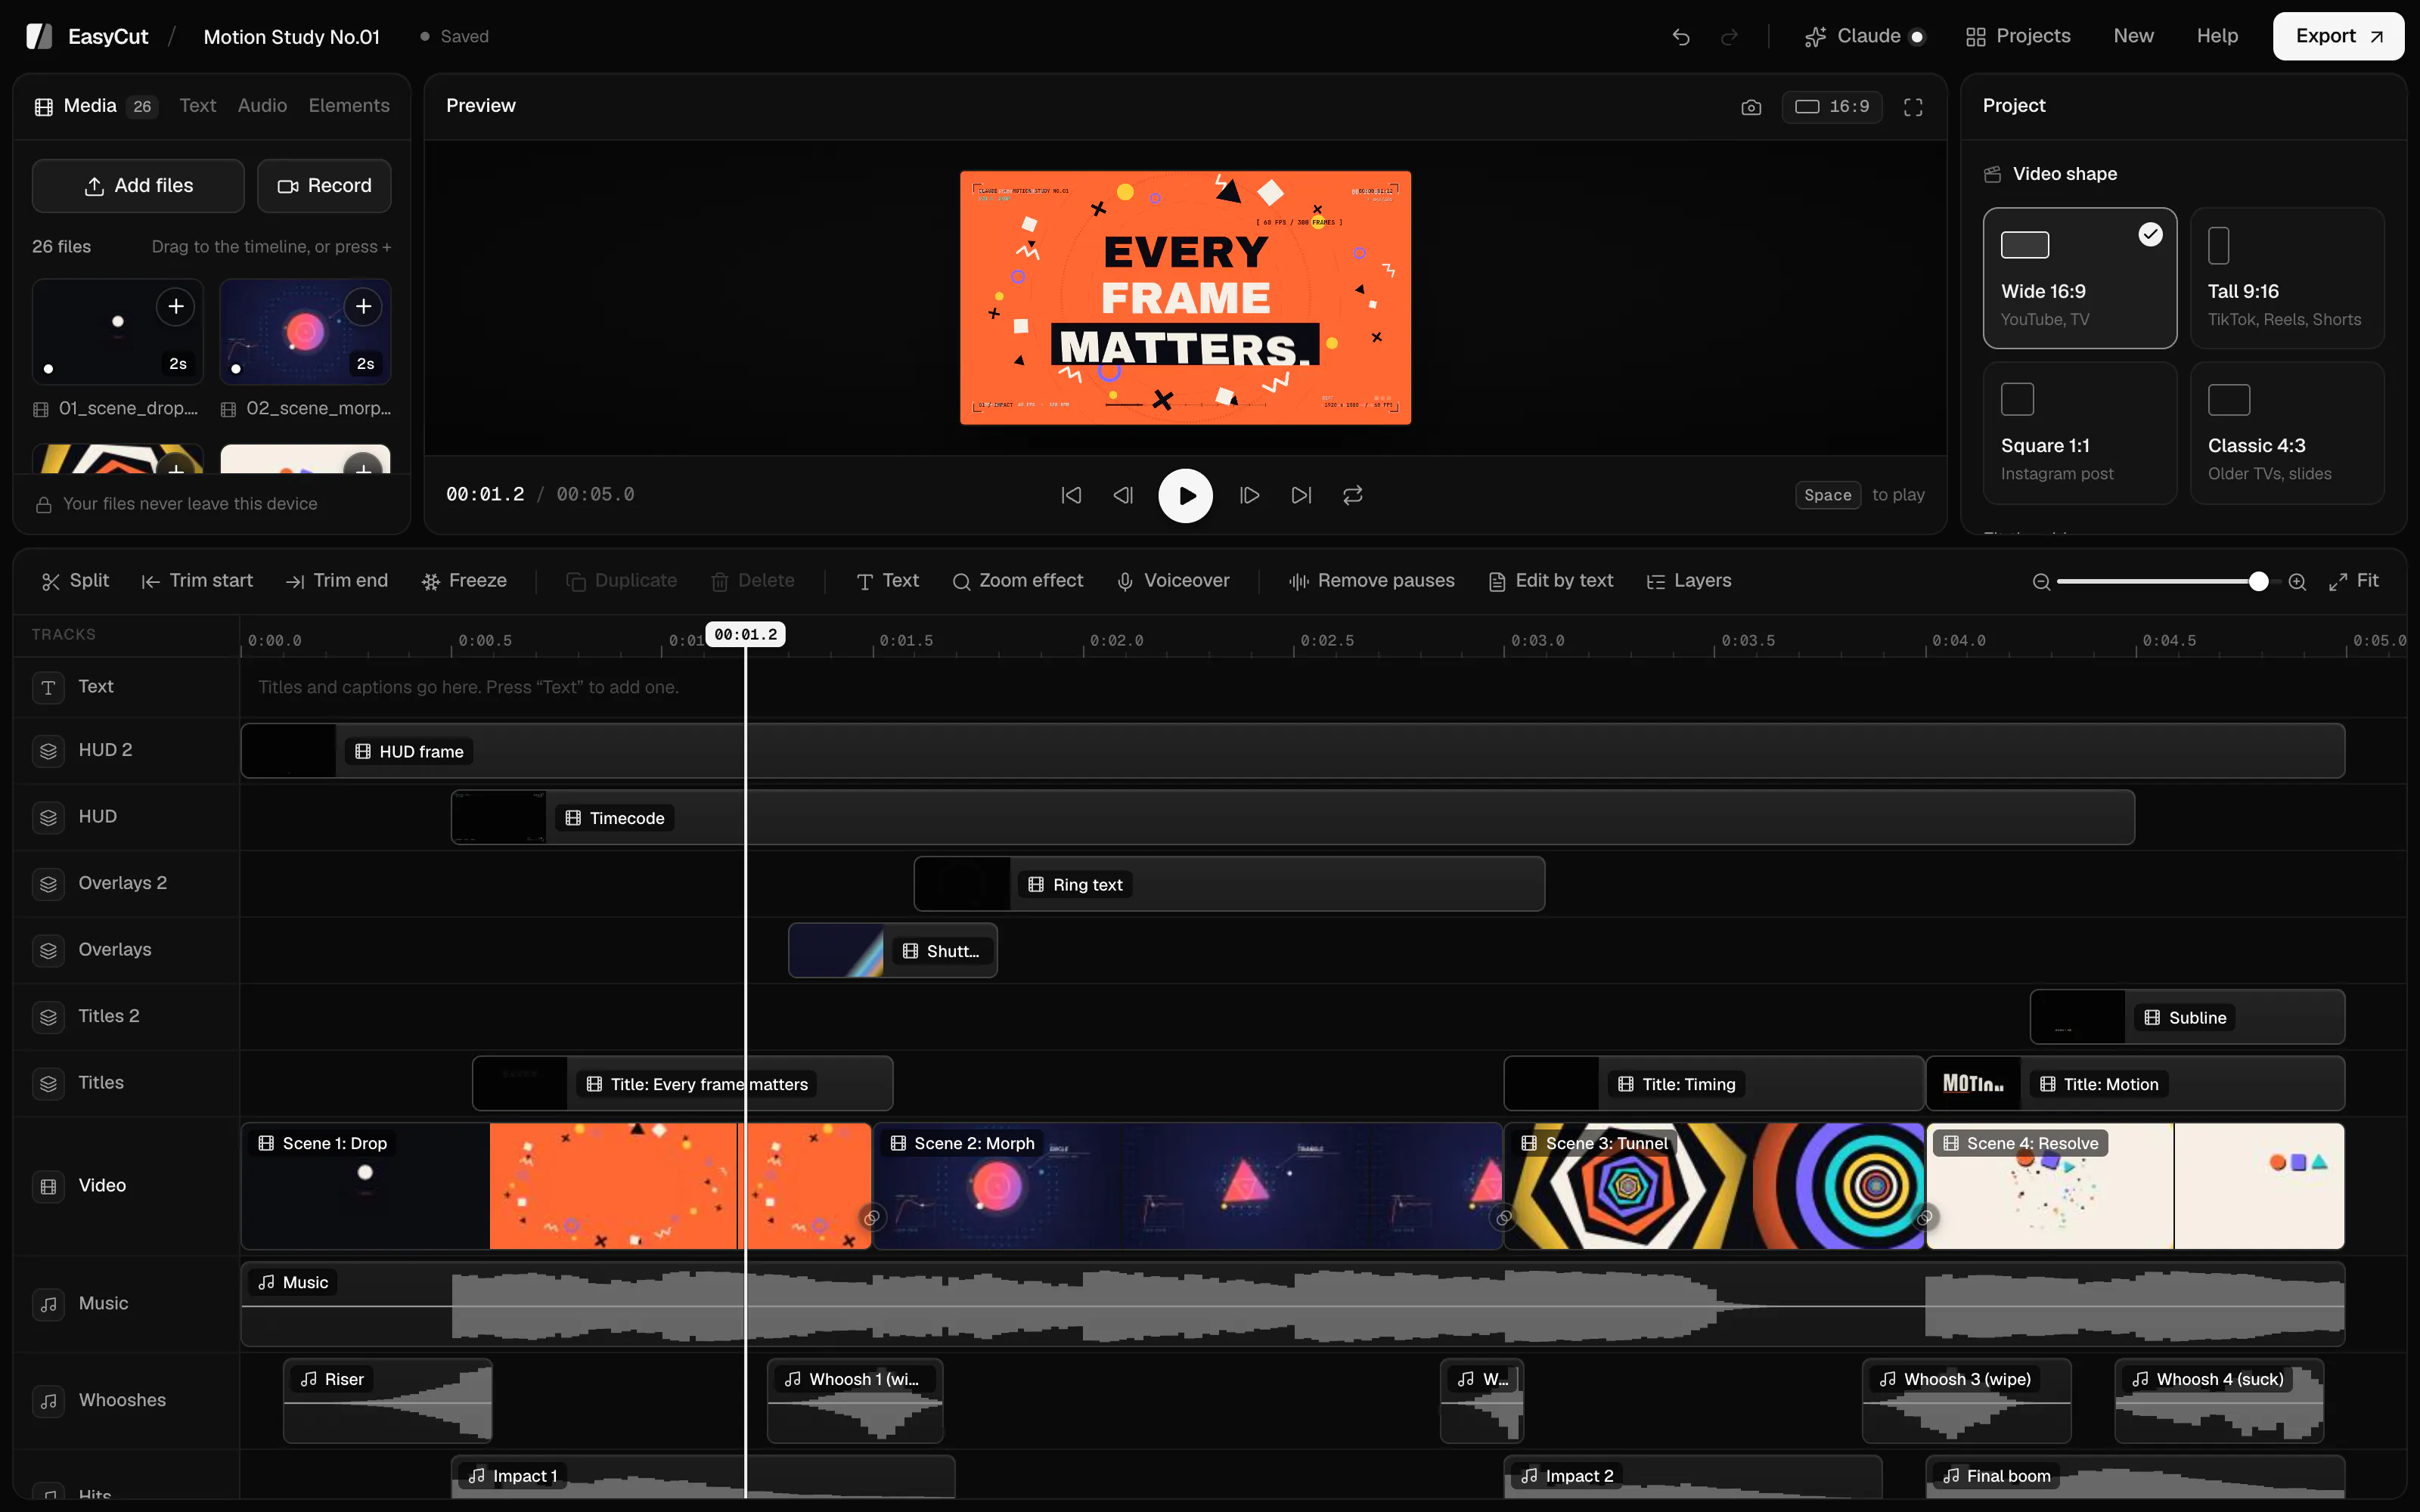Enter fullscreen preview mode
Image resolution: width=2420 pixels, height=1512 pixels.
pos(1913,107)
